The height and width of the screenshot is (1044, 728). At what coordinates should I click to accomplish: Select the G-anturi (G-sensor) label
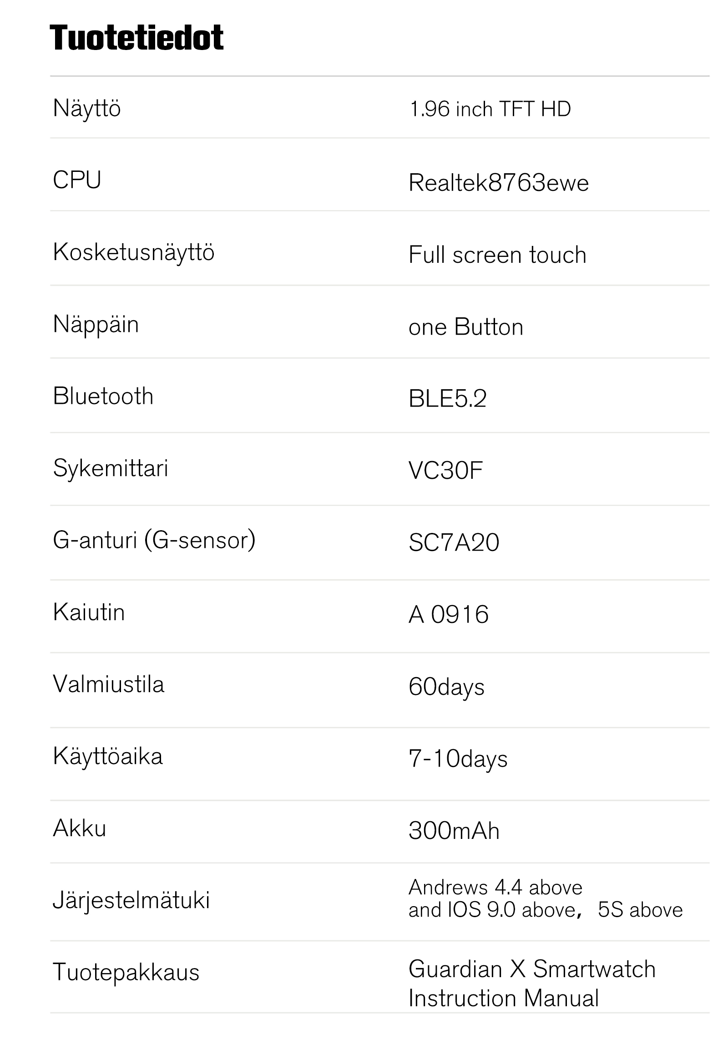coord(154,541)
